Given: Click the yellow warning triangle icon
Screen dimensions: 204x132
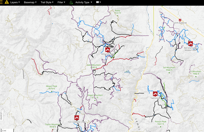Looking at the screenshot, I should click(7, 2).
